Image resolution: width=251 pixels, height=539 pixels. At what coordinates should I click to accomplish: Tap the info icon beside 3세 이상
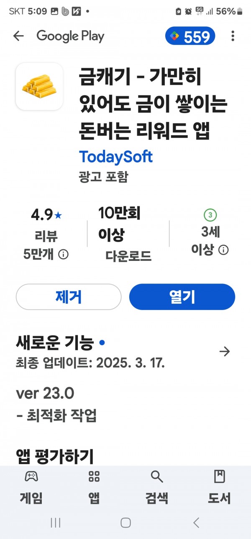(x=224, y=250)
